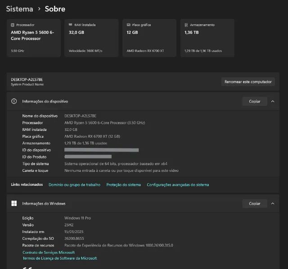
Task: Click AMD Radeon RX 6700 XT text in graphics card
Action: [145, 51]
